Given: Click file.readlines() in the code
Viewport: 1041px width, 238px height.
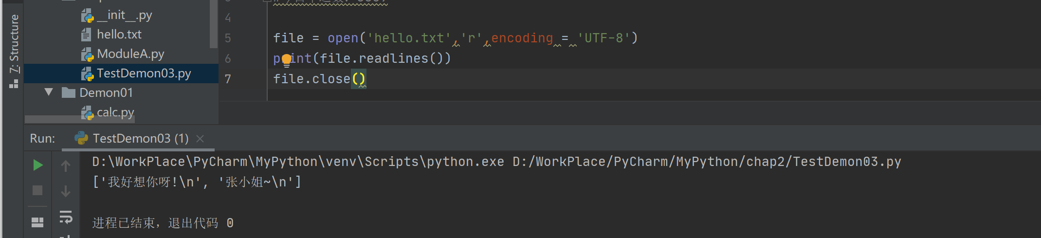Looking at the screenshot, I should click(381, 58).
